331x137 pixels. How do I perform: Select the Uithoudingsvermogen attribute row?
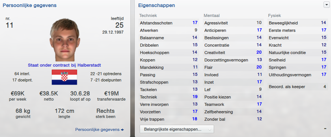[297, 75]
